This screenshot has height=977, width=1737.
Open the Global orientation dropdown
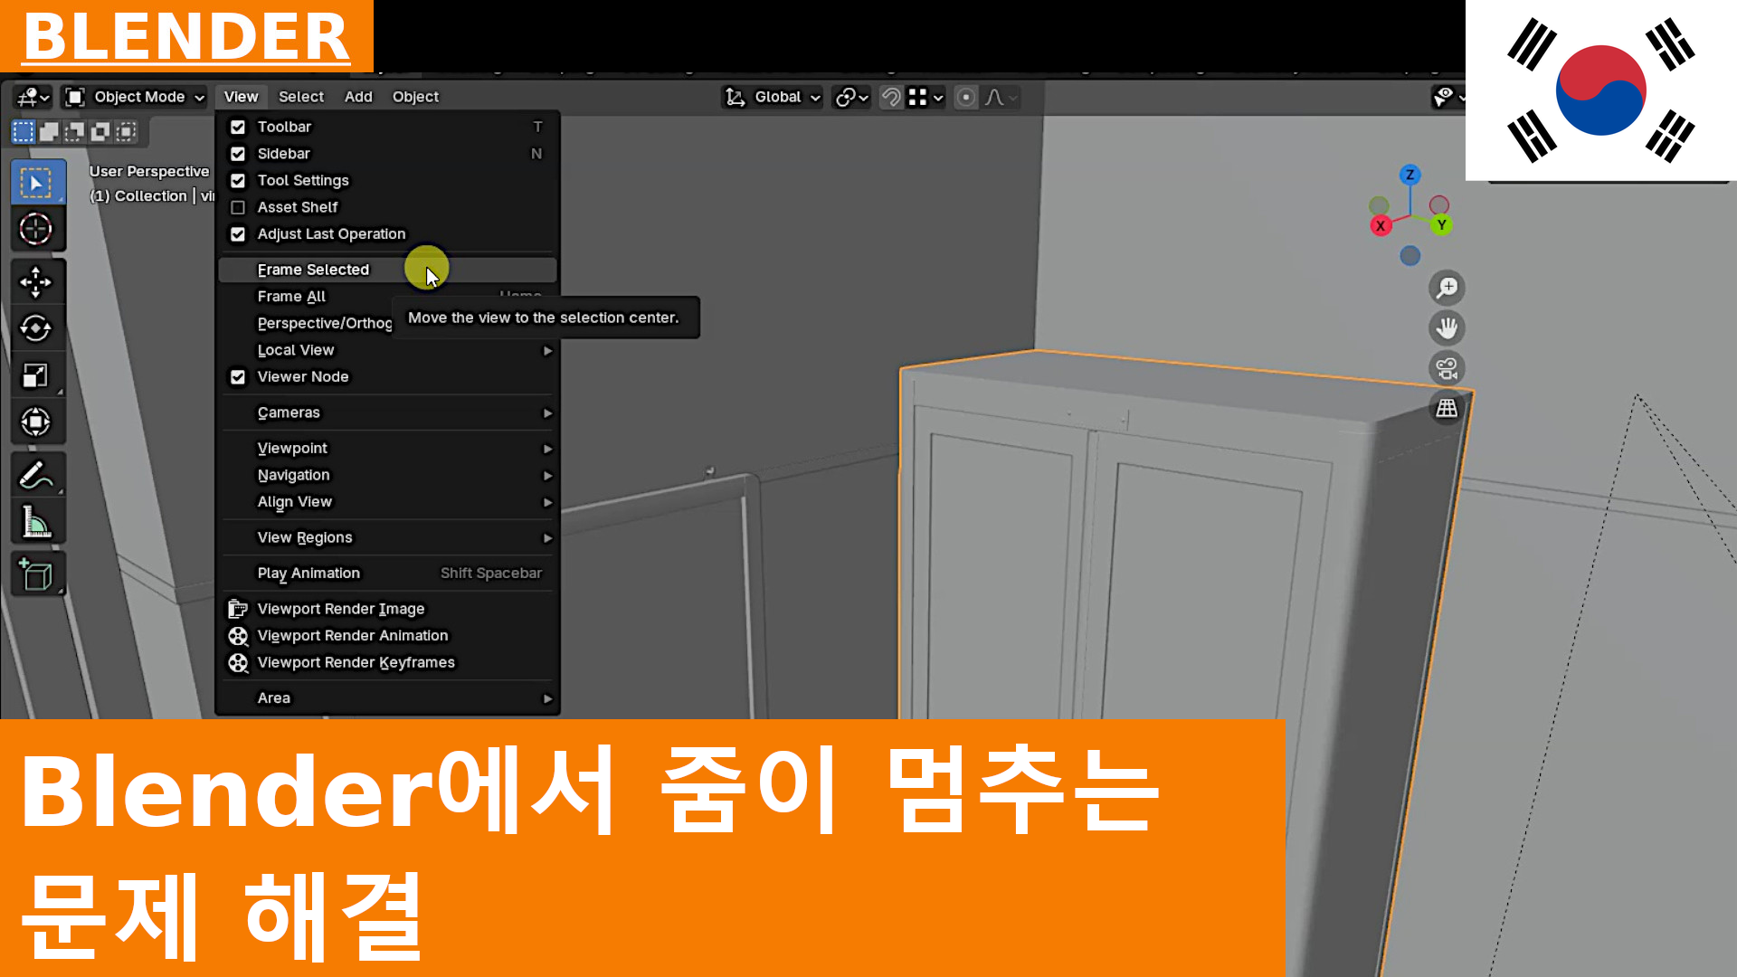click(773, 97)
